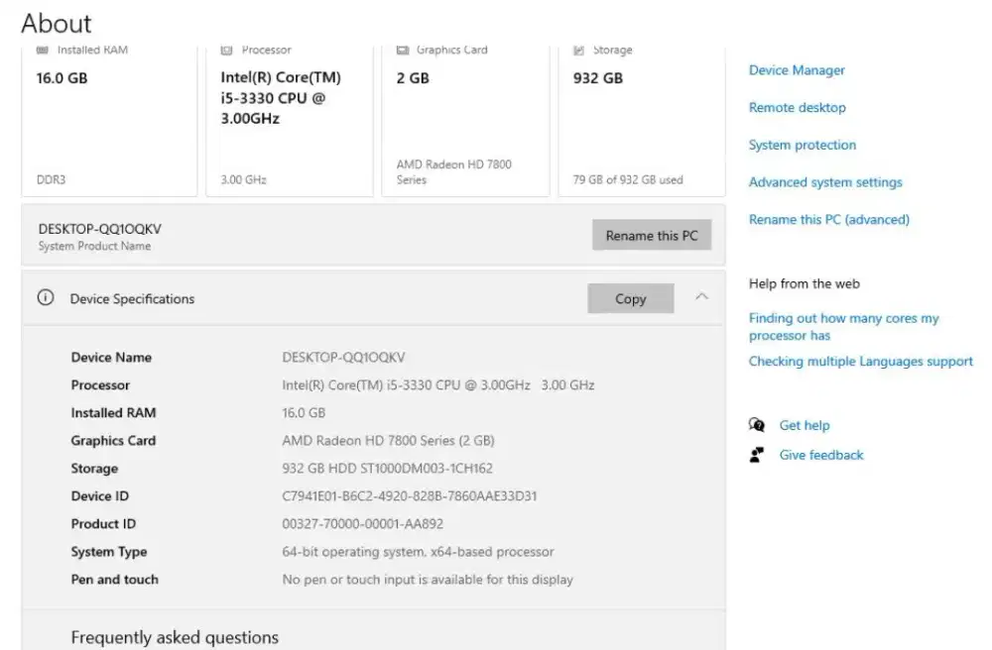Open 'Finding out how many cores' help link
Viewport: 992px width, 650px height.
[x=843, y=327]
